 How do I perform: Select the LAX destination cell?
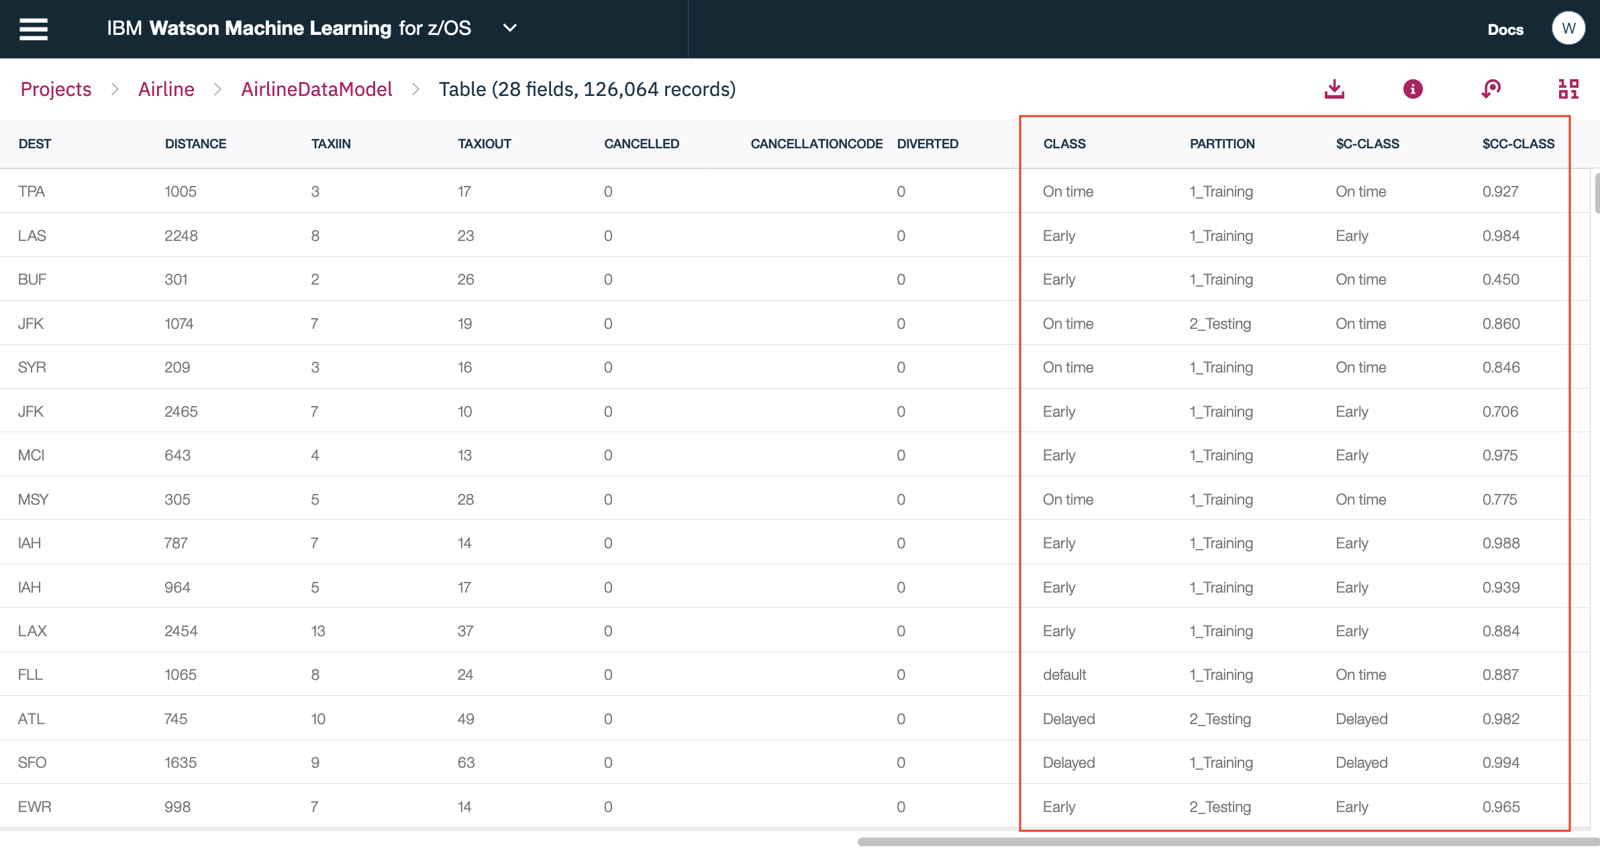pos(32,631)
